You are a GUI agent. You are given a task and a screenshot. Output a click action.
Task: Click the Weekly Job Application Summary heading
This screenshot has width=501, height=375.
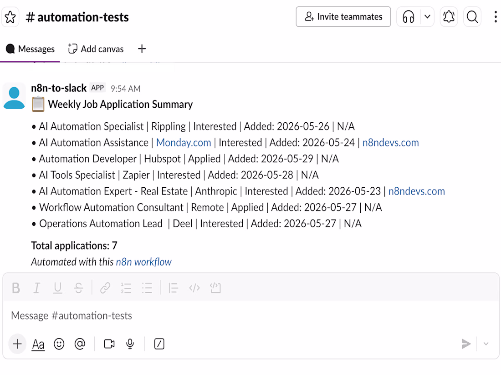point(120,104)
